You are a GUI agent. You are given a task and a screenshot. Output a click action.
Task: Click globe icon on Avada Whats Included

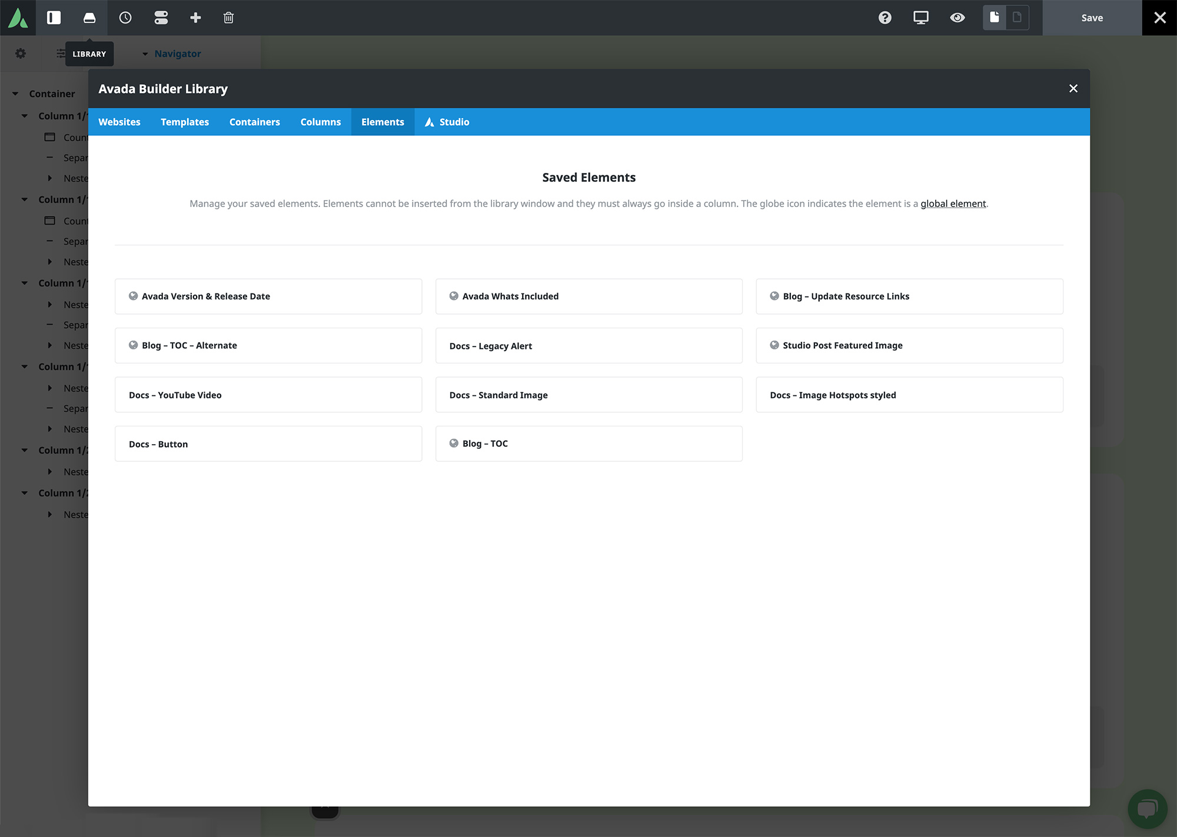(x=454, y=296)
